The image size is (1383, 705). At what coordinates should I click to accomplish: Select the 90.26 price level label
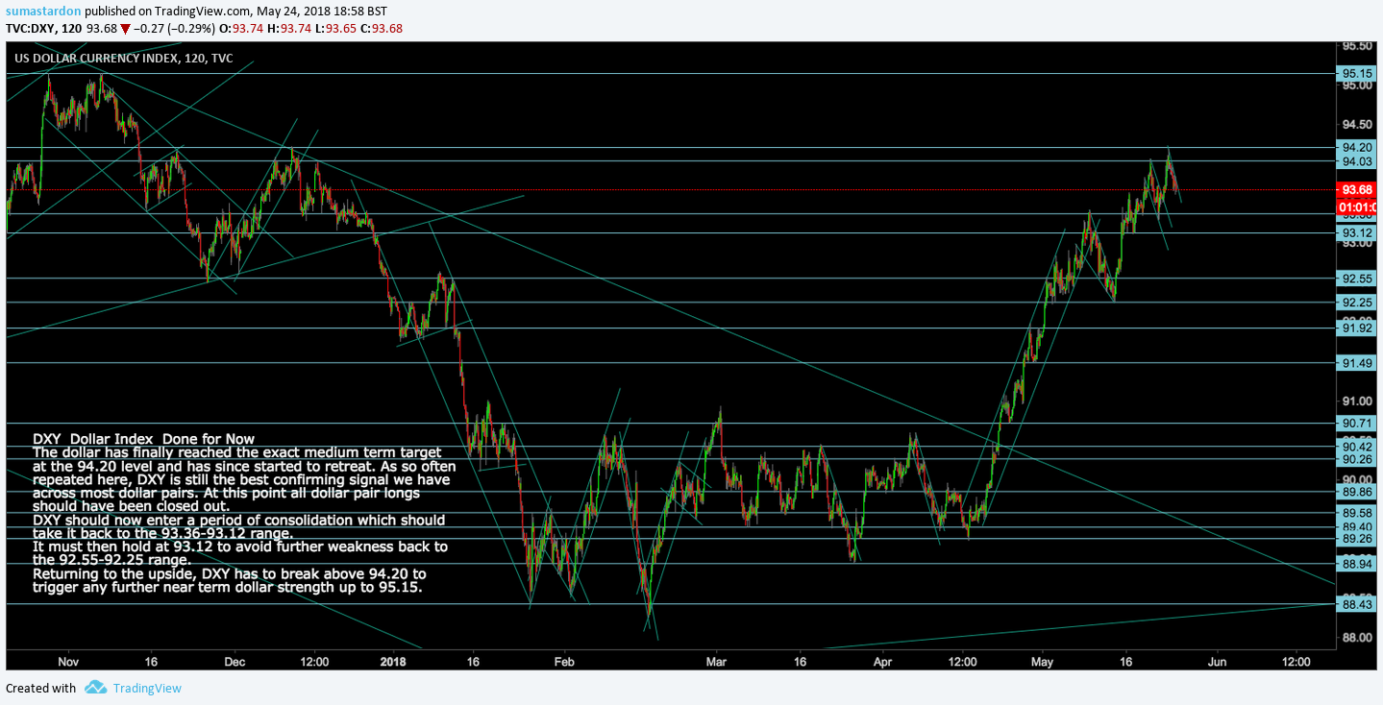tap(1357, 459)
